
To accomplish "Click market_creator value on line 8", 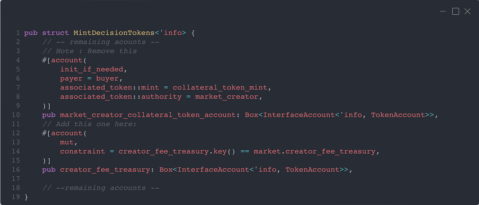I will coord(227,97).
